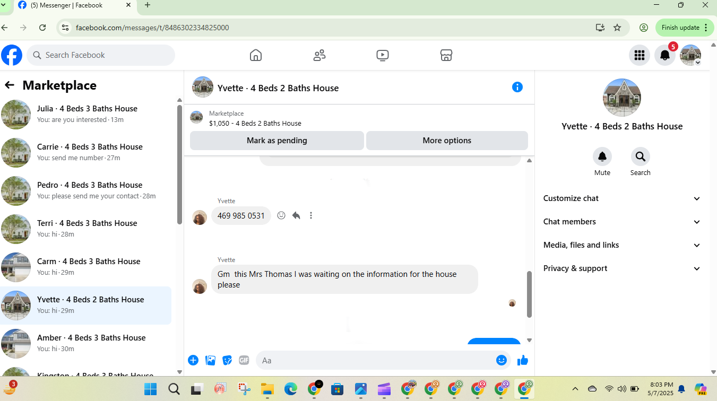React to the 469 985 0531 message
This screenshot has height=401, width=717.
pos(281,215)
